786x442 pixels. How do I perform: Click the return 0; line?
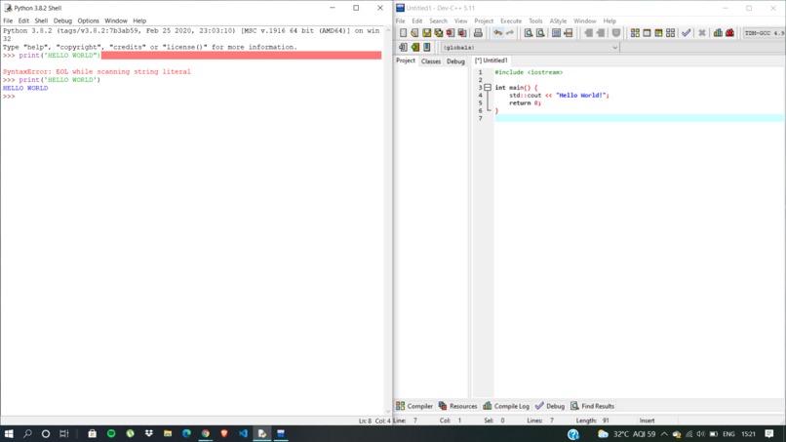coord(525,102)
